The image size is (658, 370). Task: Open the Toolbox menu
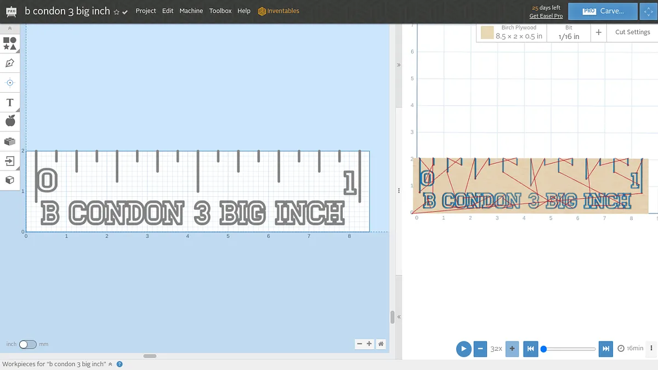point(220,11)
